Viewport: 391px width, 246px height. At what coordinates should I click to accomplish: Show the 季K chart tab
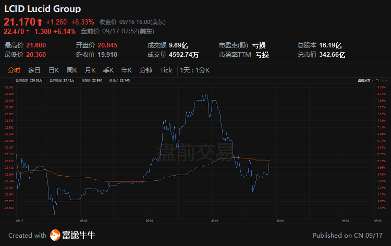(108, 70)
